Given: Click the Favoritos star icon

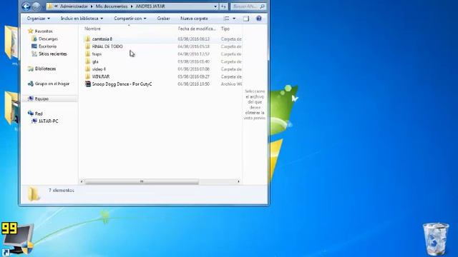Looking at the screenshot, I should pos(30,31).
